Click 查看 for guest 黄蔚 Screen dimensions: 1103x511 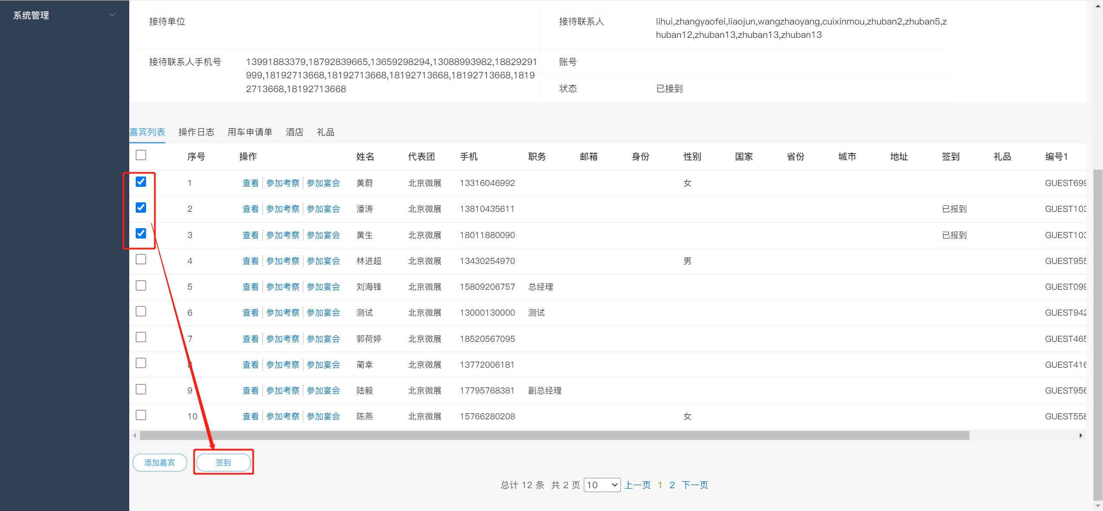tap(251, 183)
